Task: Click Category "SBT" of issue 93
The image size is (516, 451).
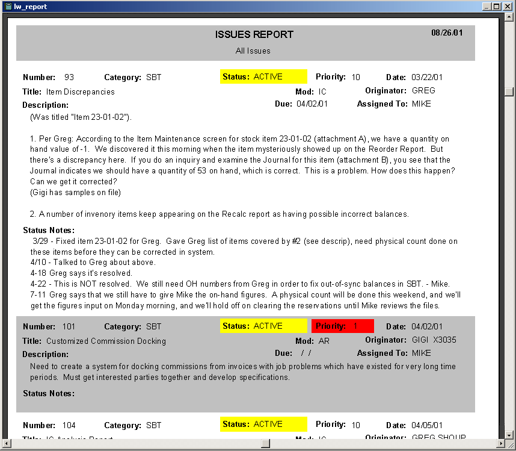Action: pyautogui.click(x=154, y=77)
